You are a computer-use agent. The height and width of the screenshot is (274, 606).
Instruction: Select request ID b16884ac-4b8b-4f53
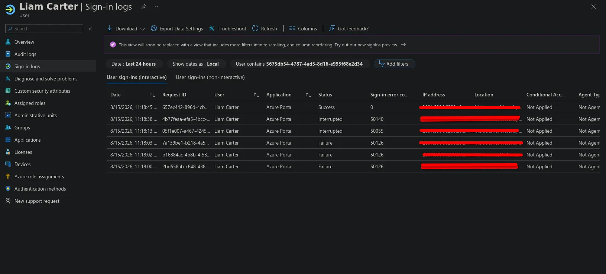pyautogui.click(x=186, y=155)
